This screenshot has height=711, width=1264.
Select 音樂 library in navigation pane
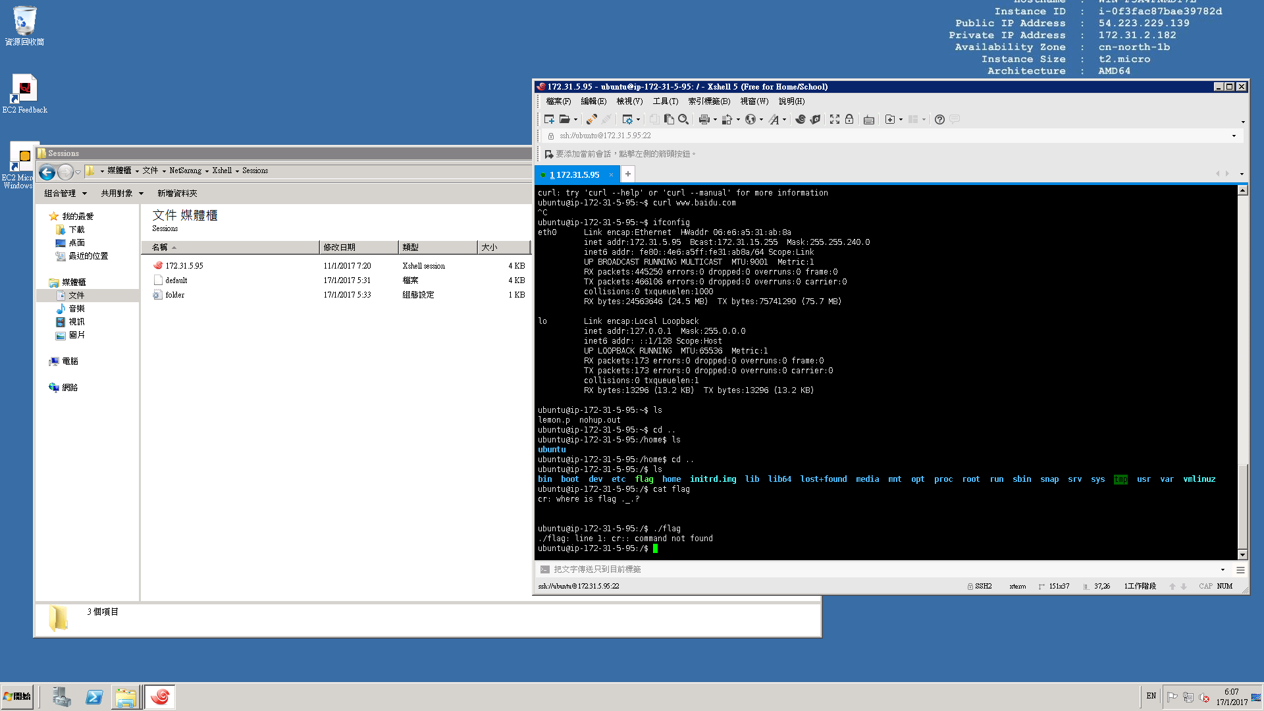(76, 309)
